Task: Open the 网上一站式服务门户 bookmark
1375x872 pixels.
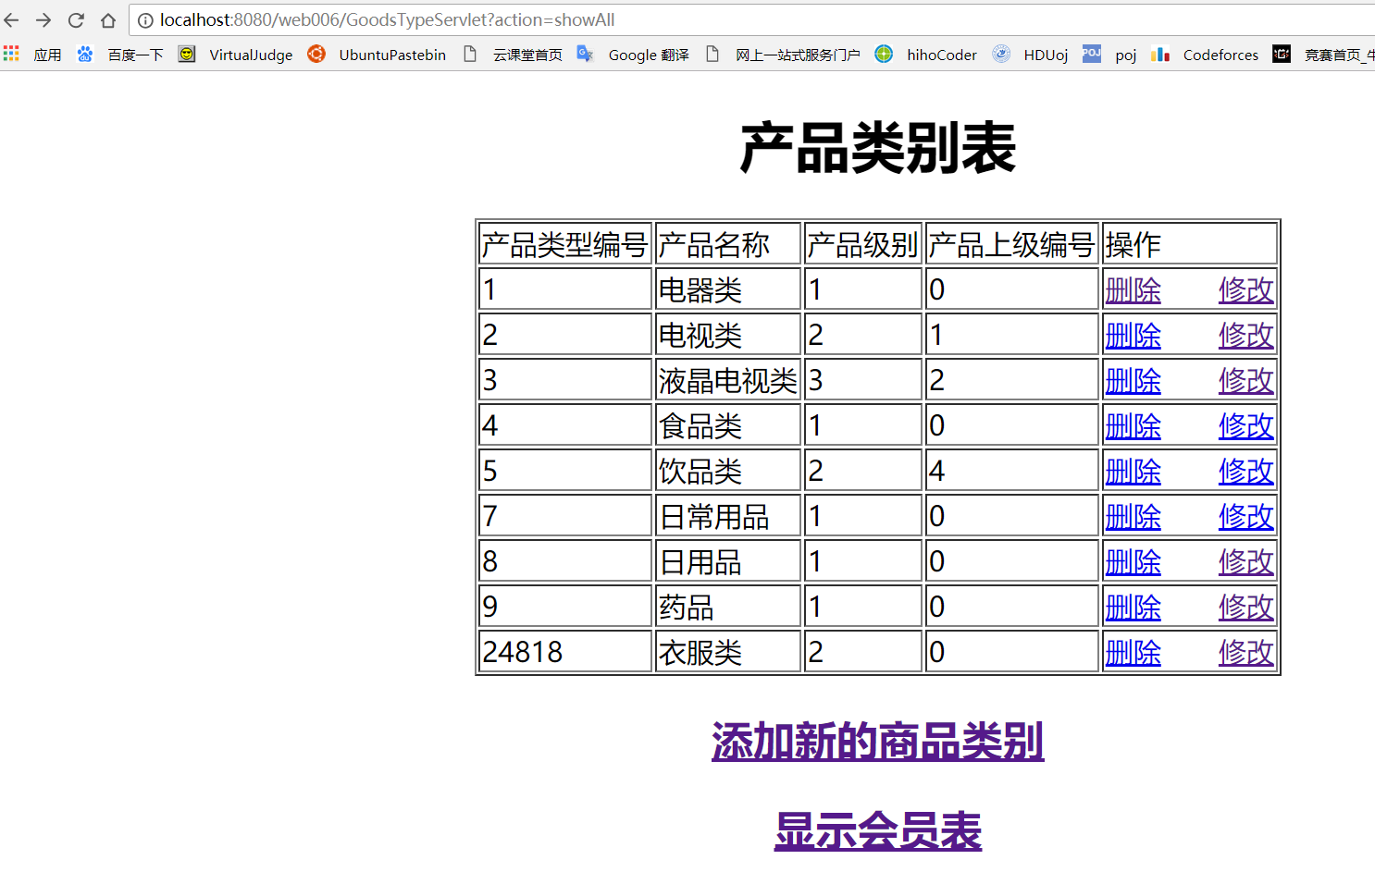Action: pyautogui.click(x=783, y=55)
